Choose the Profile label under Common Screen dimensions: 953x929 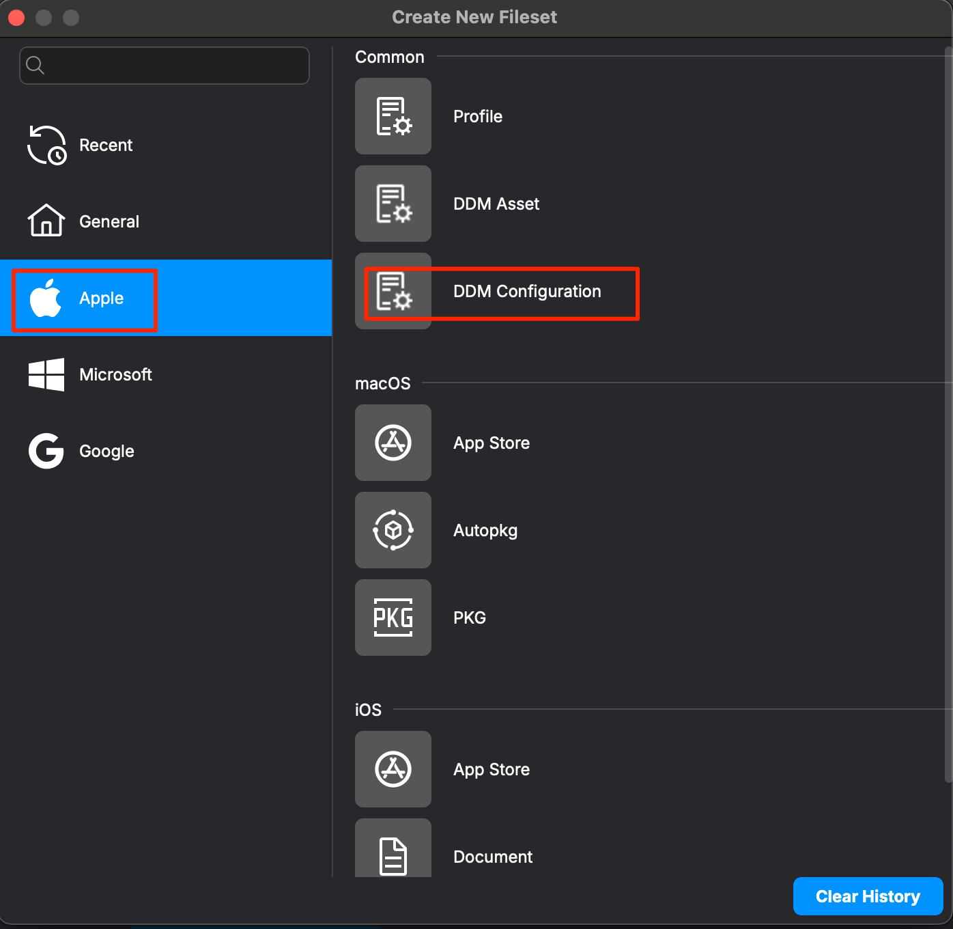point(478,116)
